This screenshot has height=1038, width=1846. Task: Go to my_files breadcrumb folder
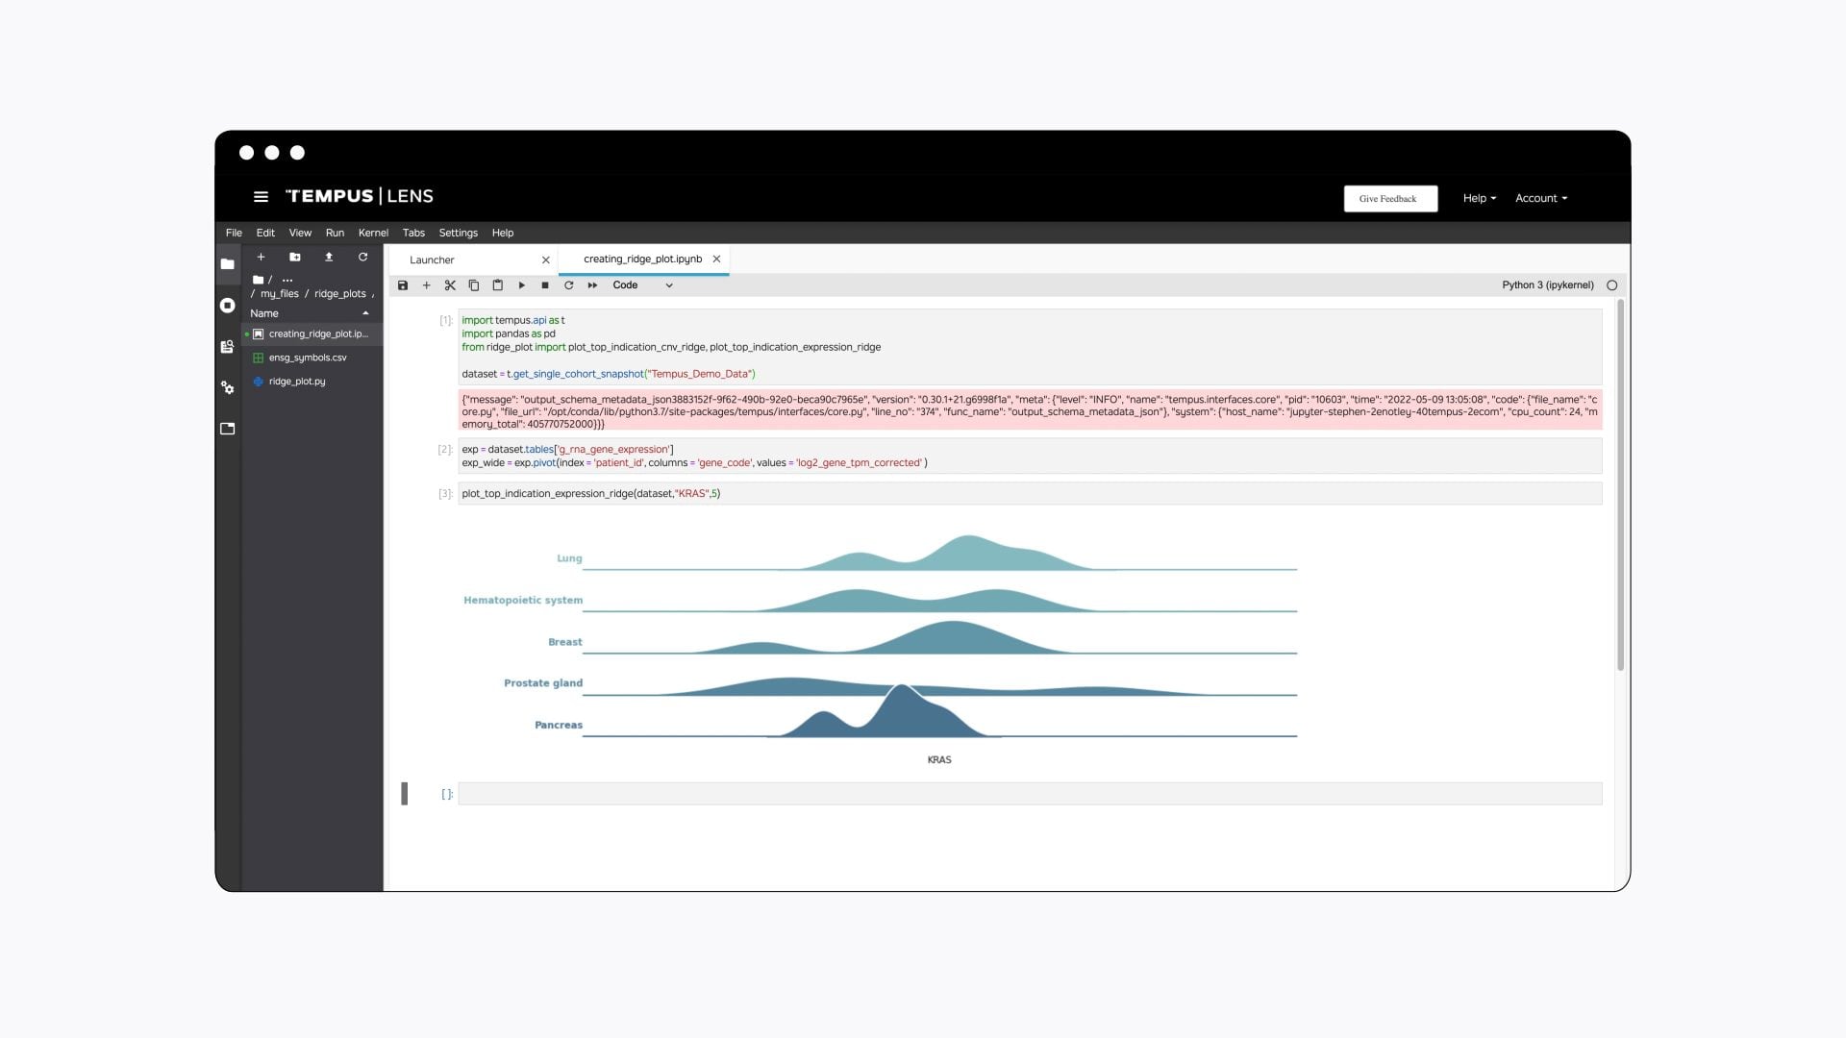coord(280,294)
